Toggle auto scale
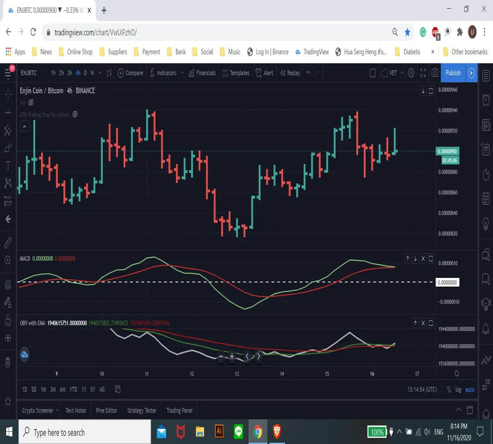This screenshot has height=444, width=493. tap(470, 389)
